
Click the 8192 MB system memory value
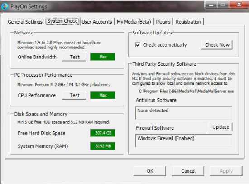coord(103,146)
